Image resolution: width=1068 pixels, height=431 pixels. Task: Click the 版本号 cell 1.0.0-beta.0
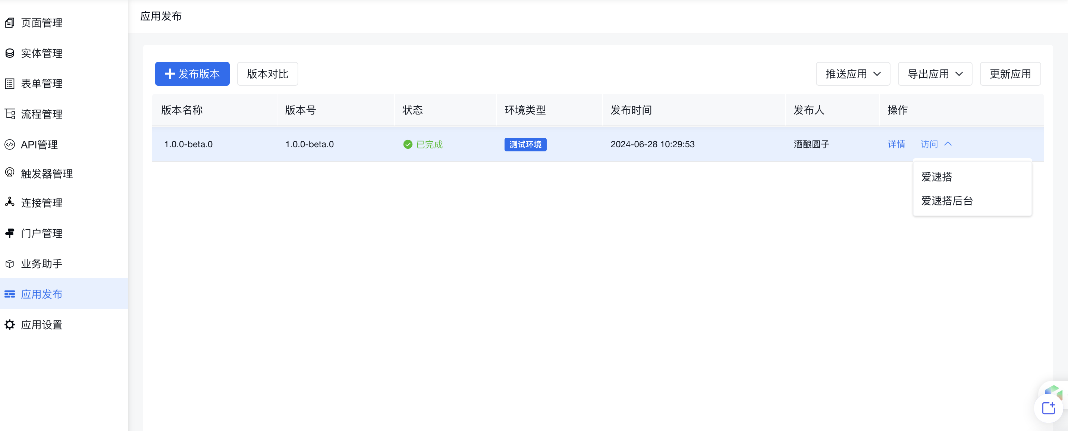[x=309, y=144]
